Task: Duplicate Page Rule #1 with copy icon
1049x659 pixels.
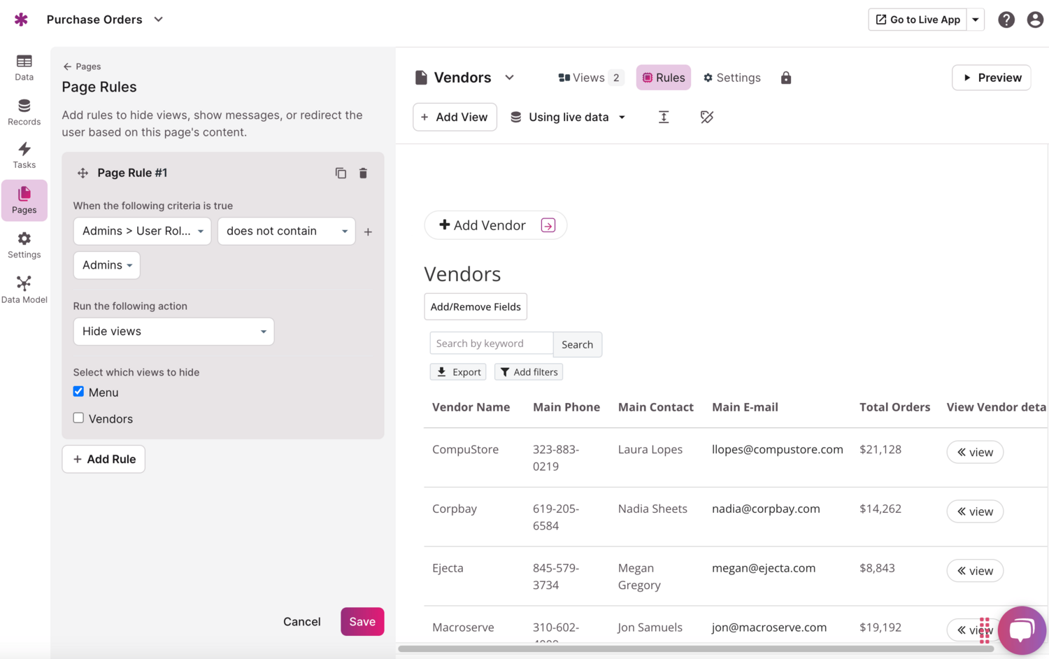Action: coord(341,173)
